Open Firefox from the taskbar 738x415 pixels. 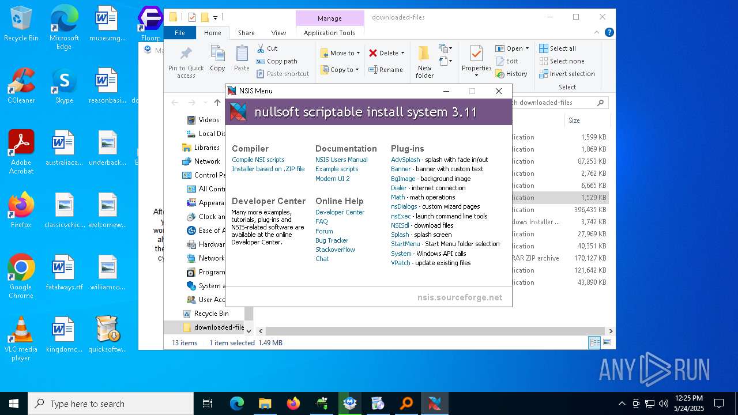(x=293, y=403)
